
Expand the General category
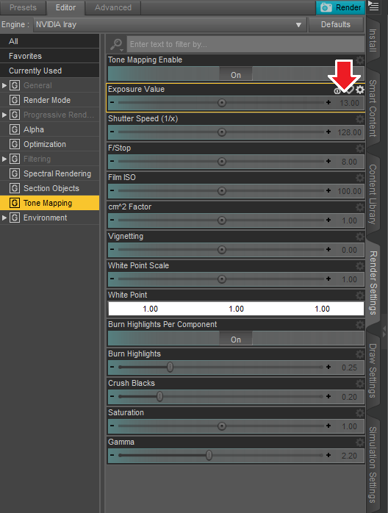tap(4, 85)
